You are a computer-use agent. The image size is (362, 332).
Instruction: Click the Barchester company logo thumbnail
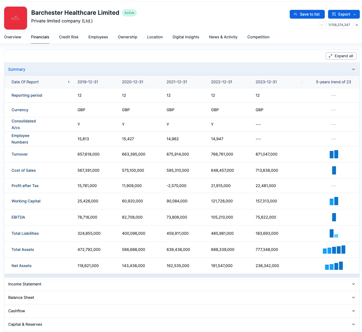pos(16,18)
